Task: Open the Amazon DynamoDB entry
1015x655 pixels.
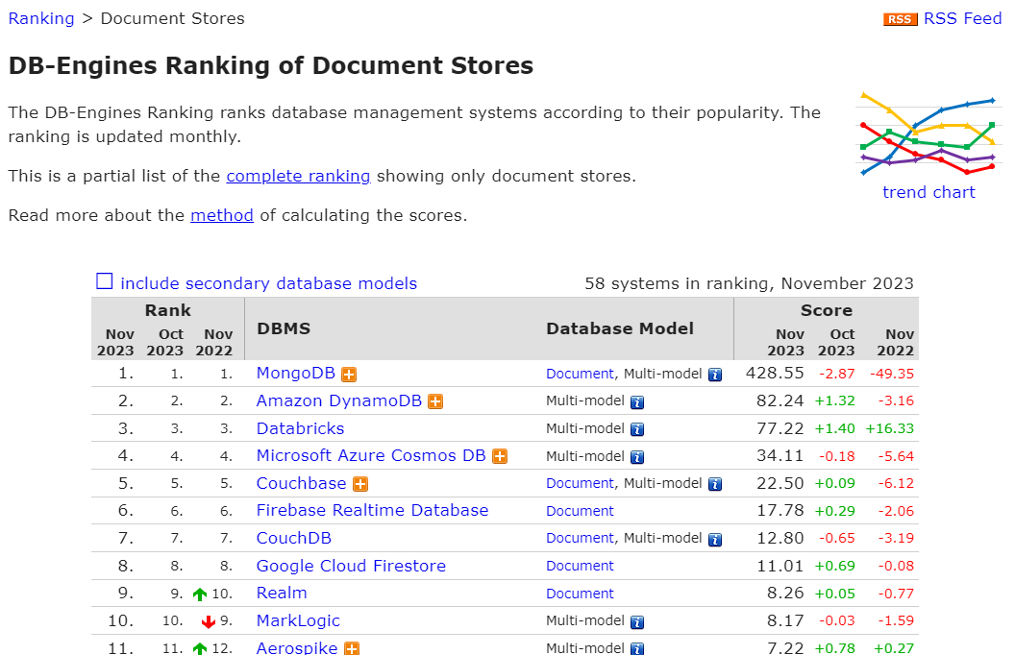Action: (339, 400)
